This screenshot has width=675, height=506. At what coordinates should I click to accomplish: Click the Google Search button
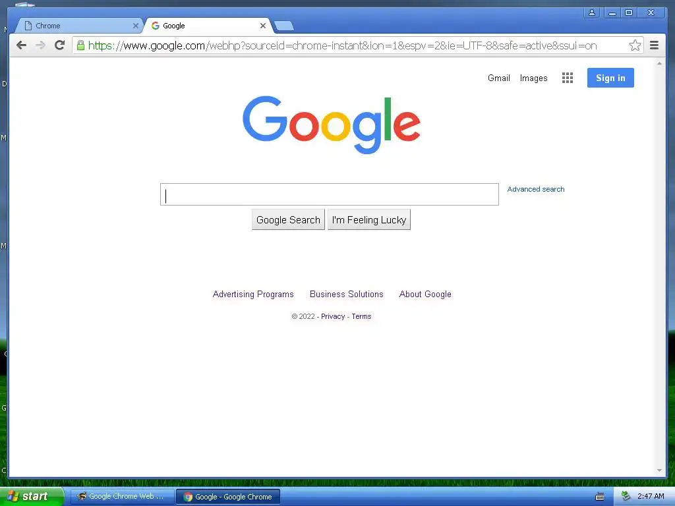coord(288,220)
